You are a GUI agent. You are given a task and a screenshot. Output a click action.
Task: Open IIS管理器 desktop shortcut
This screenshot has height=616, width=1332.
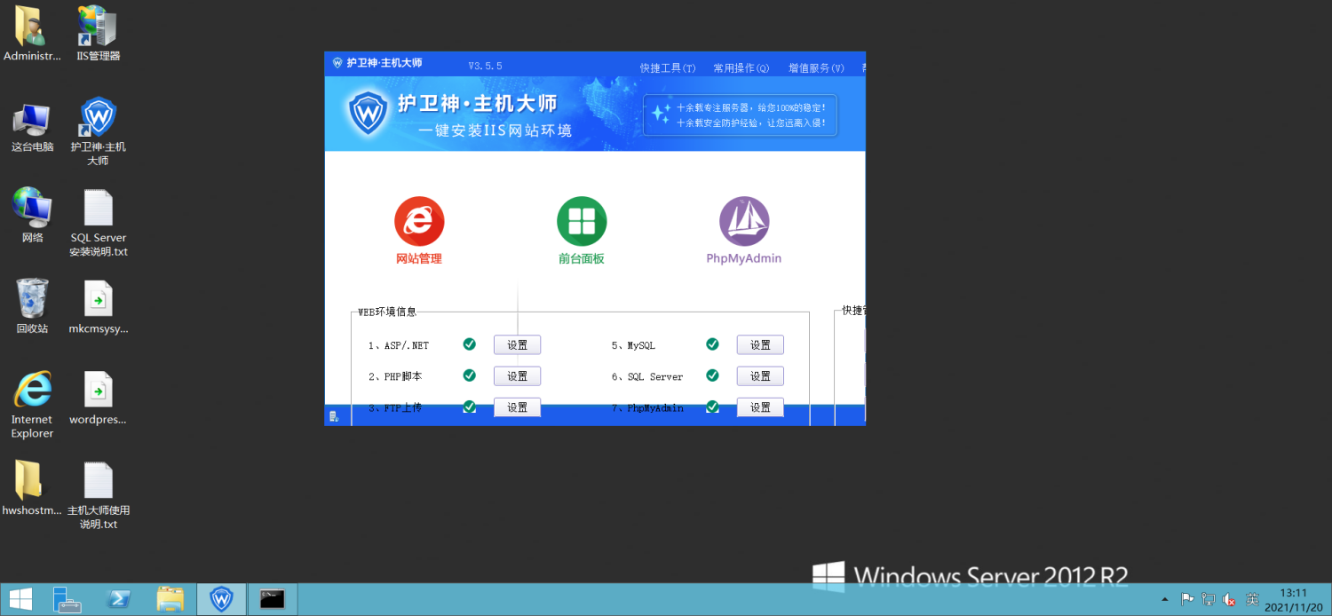tap(99, 35)
